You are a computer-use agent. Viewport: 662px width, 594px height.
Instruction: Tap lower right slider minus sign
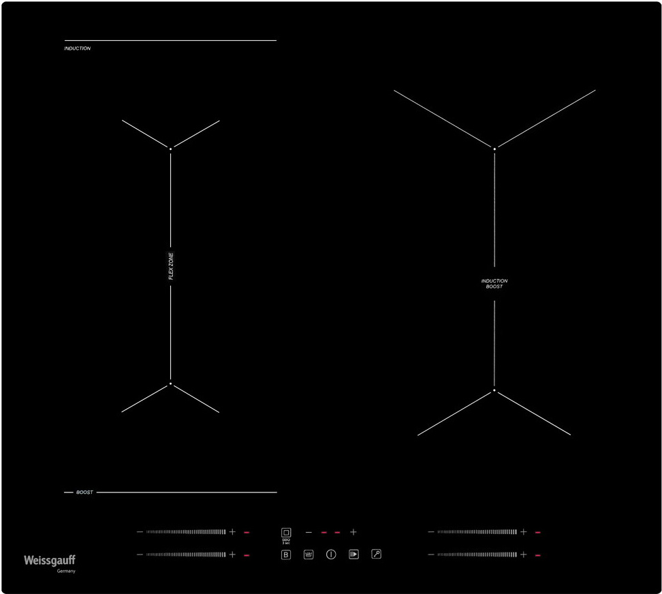[x=431, y=554]
